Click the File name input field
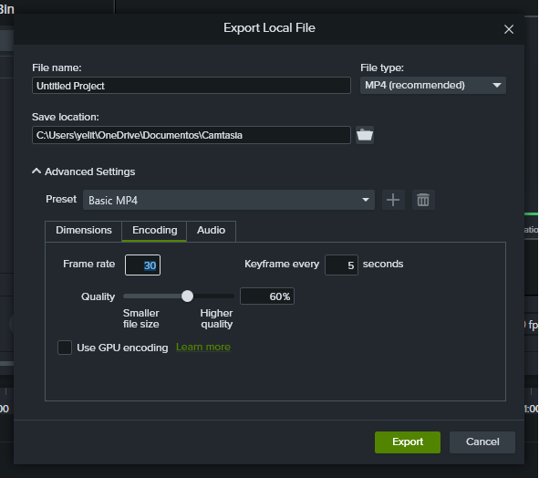Image resolution: width=539 pixels, height=478 pixels. (192, 85)
